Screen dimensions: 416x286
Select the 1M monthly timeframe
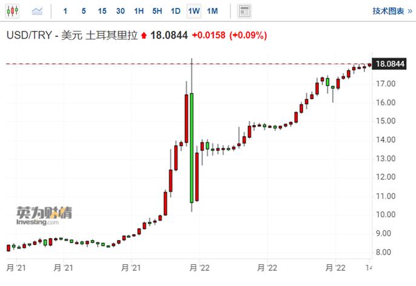212,11
